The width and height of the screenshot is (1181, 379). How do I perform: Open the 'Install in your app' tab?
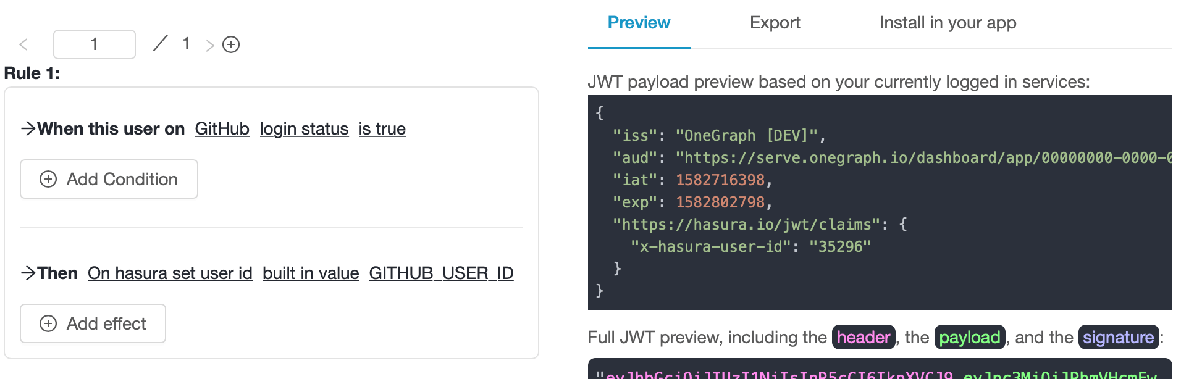(x=948, y=23)
